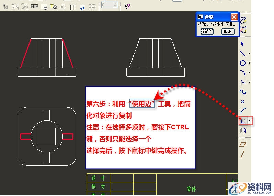
Task: Click the spinner arrows of the numeric field
Action: [115, 5]
